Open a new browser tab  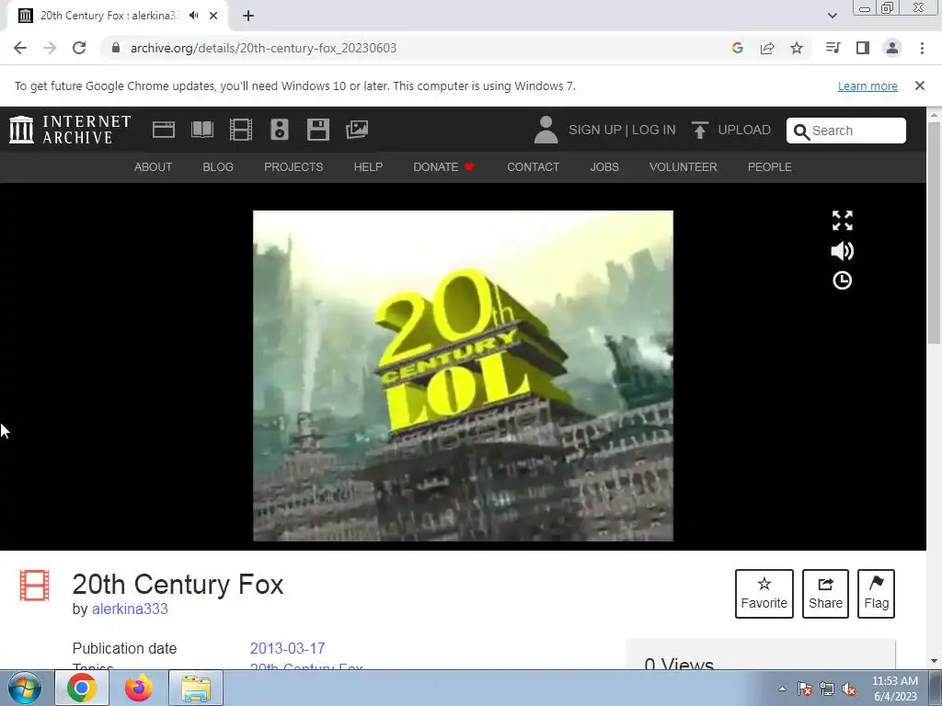[x=248, y=16]
